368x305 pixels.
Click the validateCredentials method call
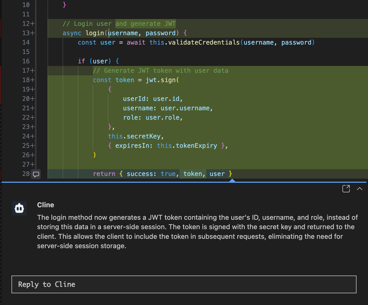point(204,42)
